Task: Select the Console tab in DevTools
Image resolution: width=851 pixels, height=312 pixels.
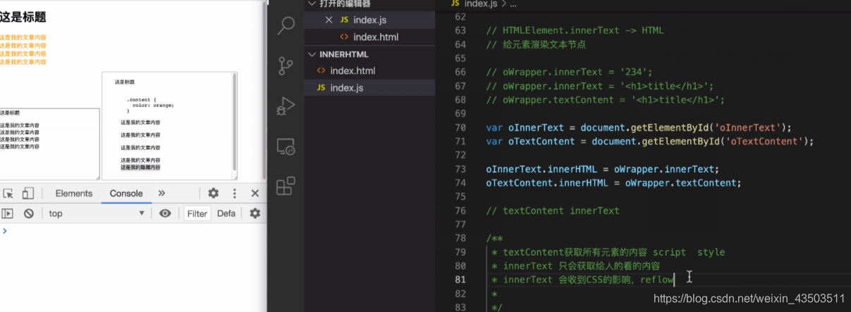Action: [126, 194]
